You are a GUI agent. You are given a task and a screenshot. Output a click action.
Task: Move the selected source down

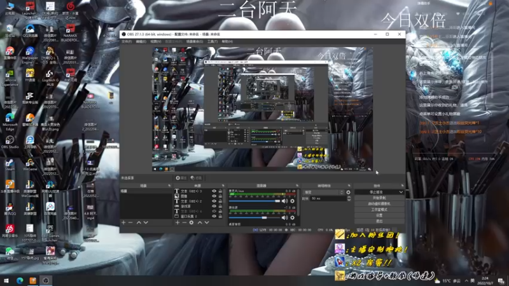coord(207,223)
